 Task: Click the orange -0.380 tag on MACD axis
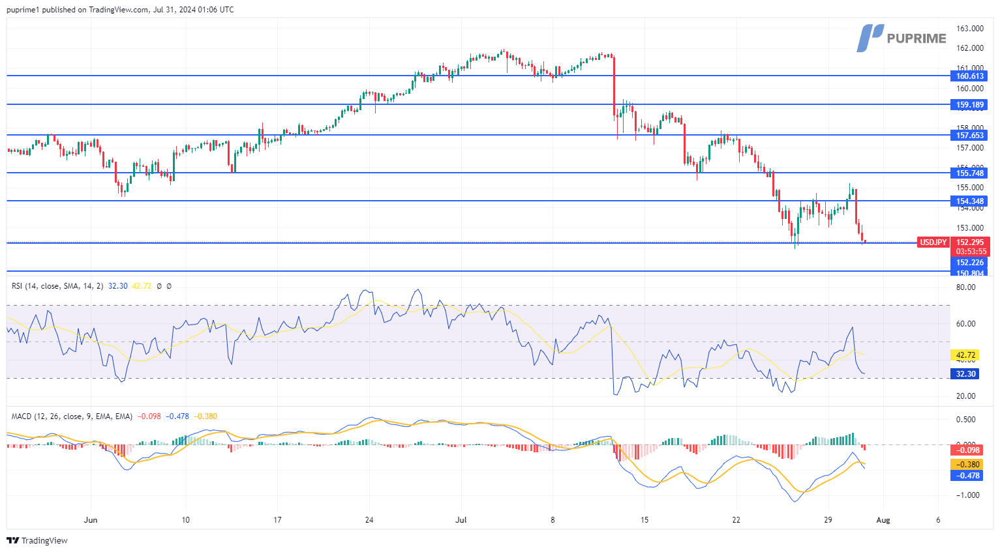click(x=967, y=465)
